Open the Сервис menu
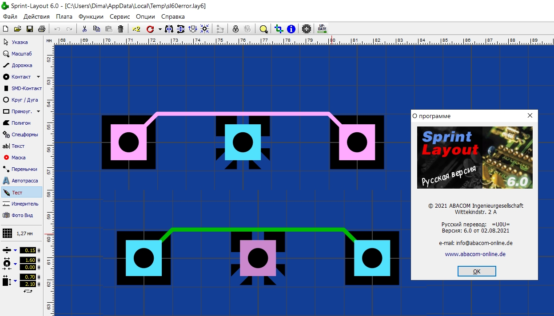Viewport: 554px width, 316px height. tap(120, 16)
